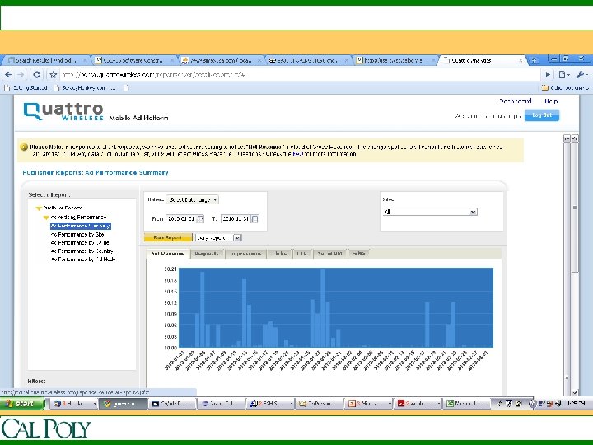Select Ad Performance by Carrier report
Viewport: 593px width, 445px height.
(x=80, y=243)
